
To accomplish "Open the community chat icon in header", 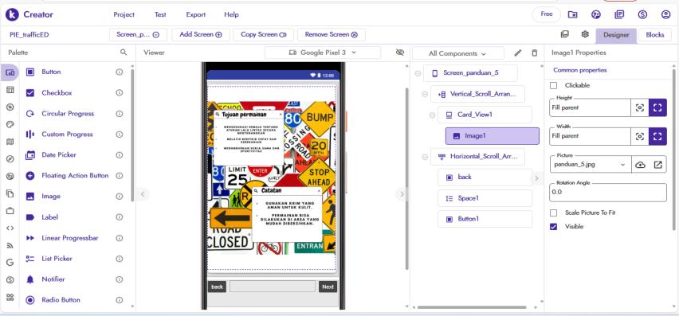I will [x=596, y=14].
